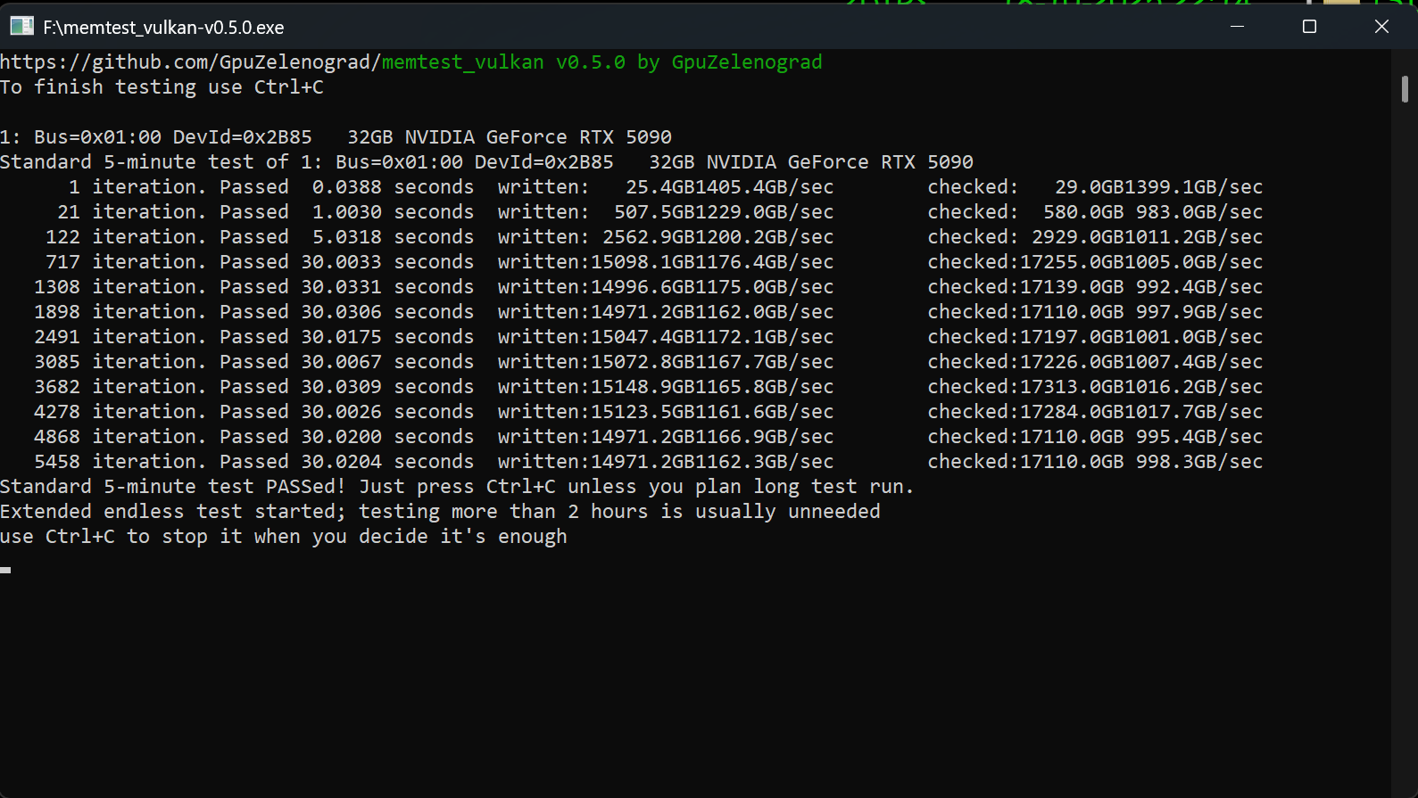
Task: Click the title text "F:\memtest_vulkan-v0.5.0.exe"
Action: click(x=164, y=28)
